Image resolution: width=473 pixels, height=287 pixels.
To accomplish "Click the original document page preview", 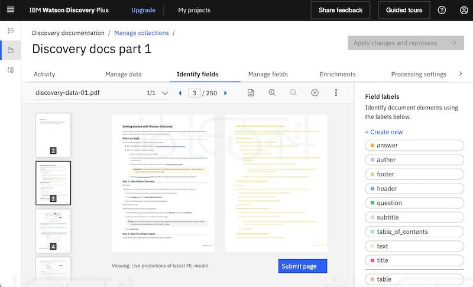I will (x=163, y=183).
